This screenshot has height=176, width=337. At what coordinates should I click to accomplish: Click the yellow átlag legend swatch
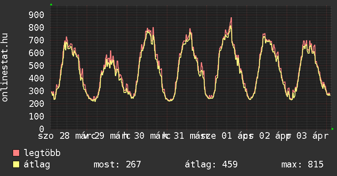(16, 165)
